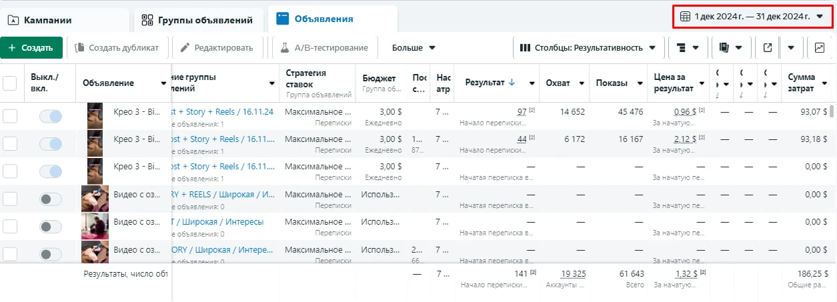This screenshot has height=302, width=837.
Task: Open the breakdown menu icon in the toolbar
Action: click(688, 48)
